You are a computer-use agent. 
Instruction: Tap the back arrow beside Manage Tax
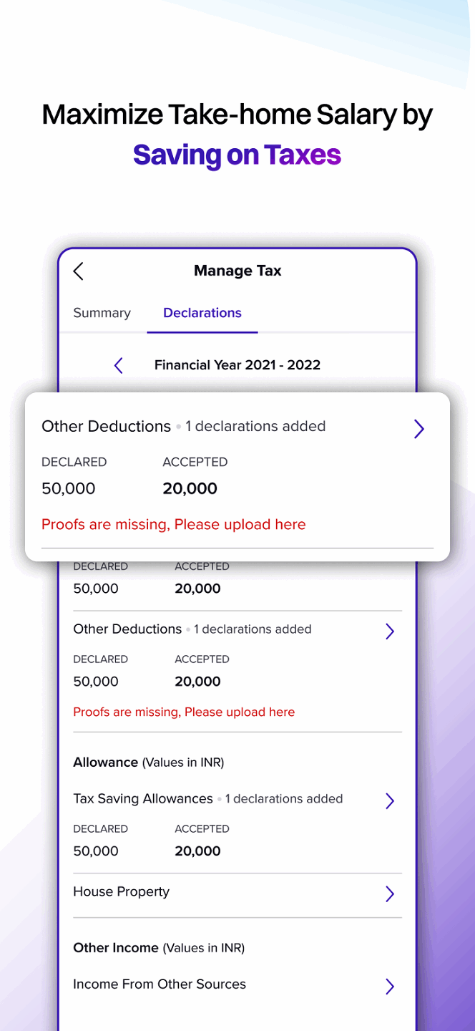tap(79, 271)
